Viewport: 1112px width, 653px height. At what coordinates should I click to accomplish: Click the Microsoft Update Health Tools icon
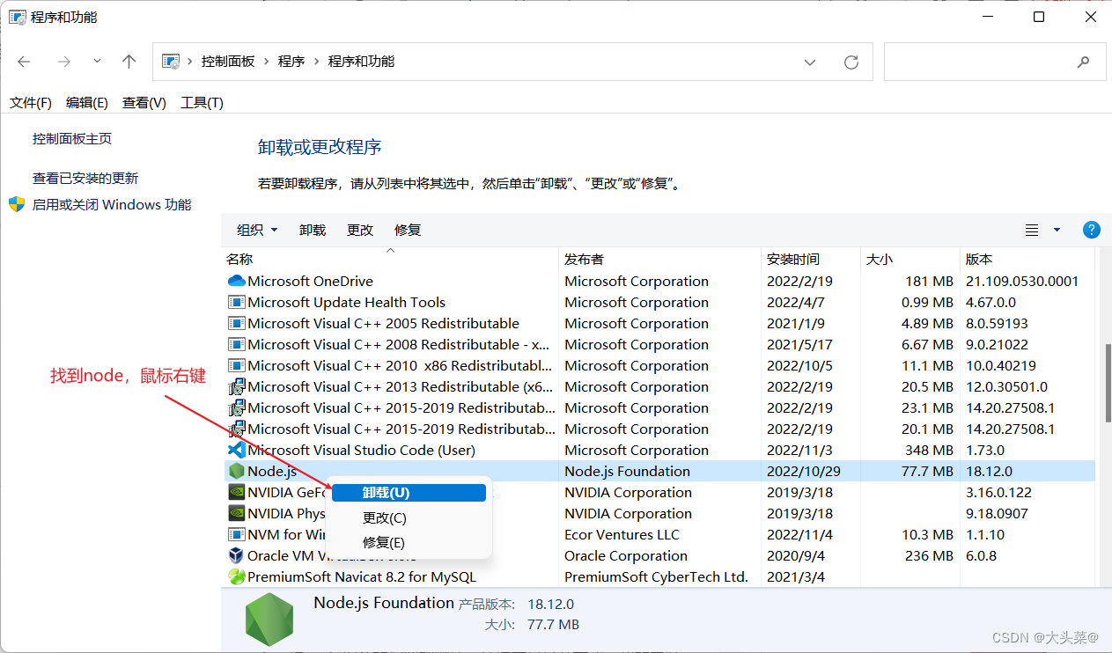pos(236,303)
